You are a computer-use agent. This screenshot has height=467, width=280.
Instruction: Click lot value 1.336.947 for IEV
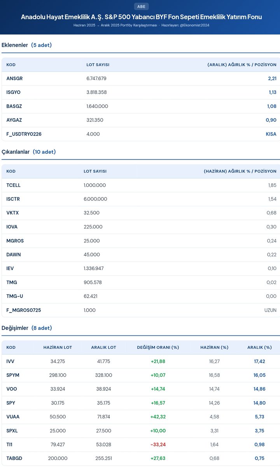pyautogui.click(x=94, y=269)
